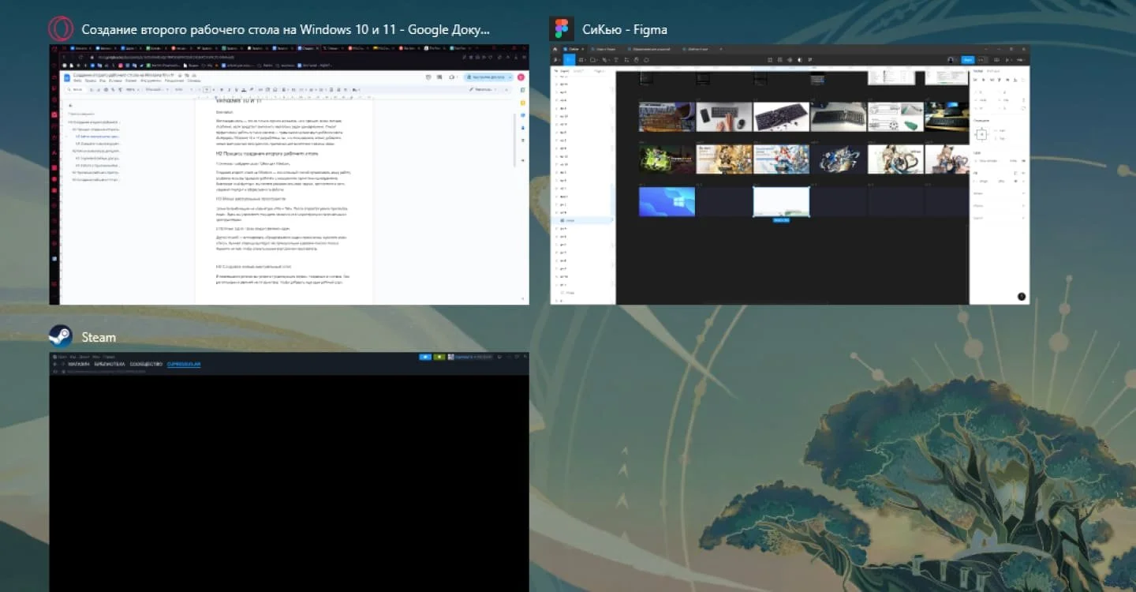Click the 'Создание второго рабочего стола' window title
Viewport: 1136px width, 592px height.
point(286,30)
